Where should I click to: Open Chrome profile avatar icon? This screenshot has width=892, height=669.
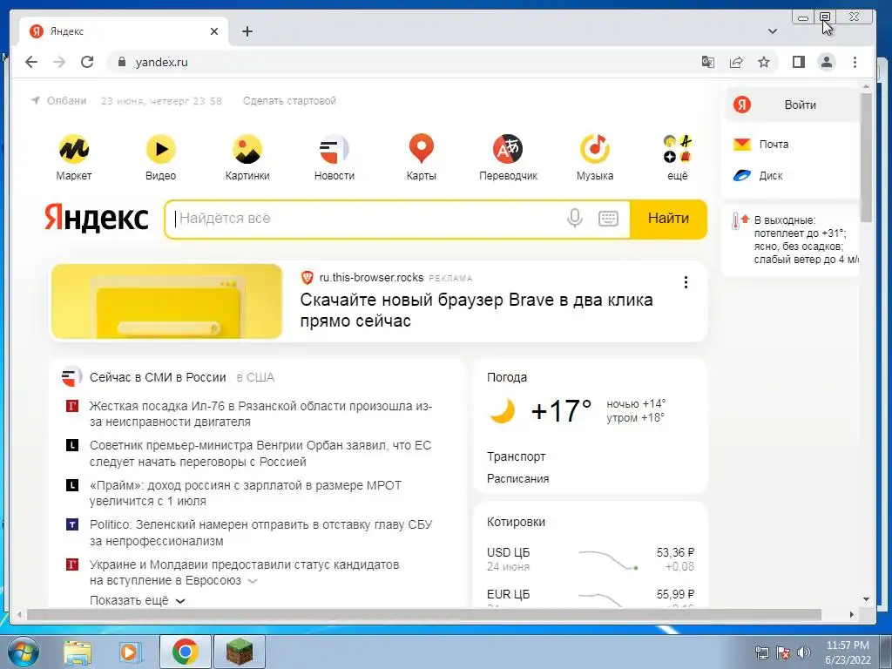827,62
